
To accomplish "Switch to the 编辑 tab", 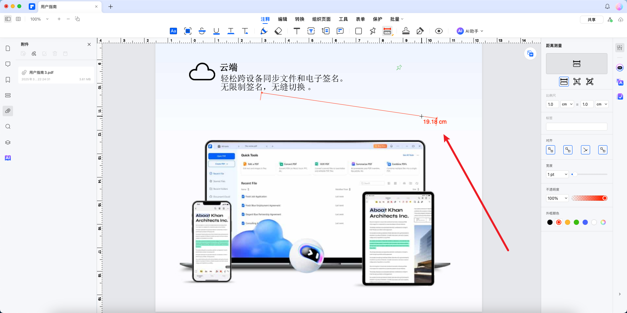I will tap(283, 19).
